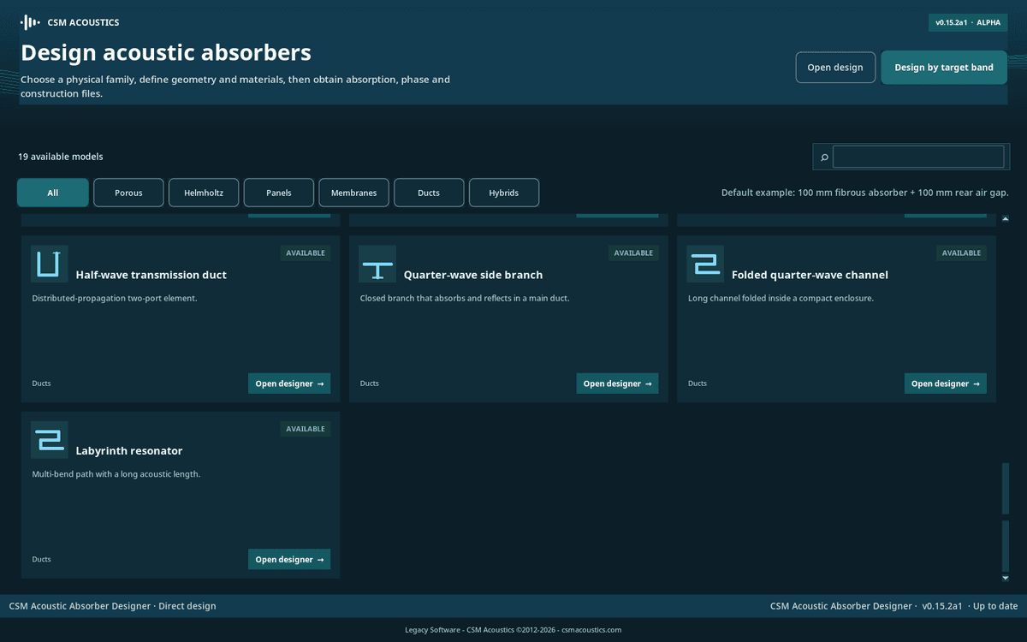Click the '19 available models' count text
The image size is (1027, 642).
(61, 157)
